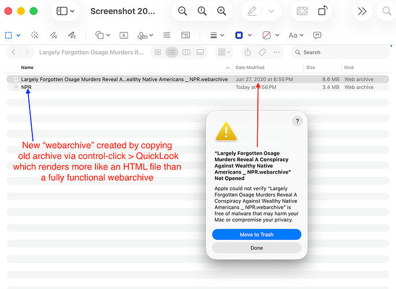Switch Finder to list view
396x289 pixels.
(172, 52)
